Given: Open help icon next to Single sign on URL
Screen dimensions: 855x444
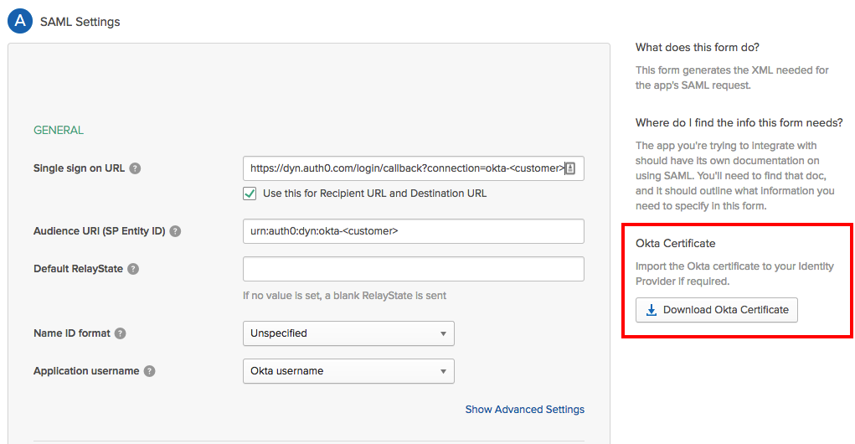Looking at the screenshot, I should pyautogui.click(x=135, y=168).
